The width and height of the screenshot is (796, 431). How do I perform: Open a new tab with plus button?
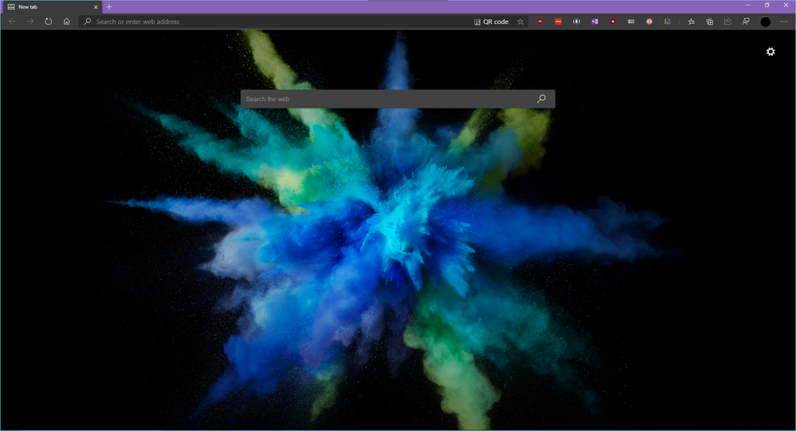[x=109, y=7]
